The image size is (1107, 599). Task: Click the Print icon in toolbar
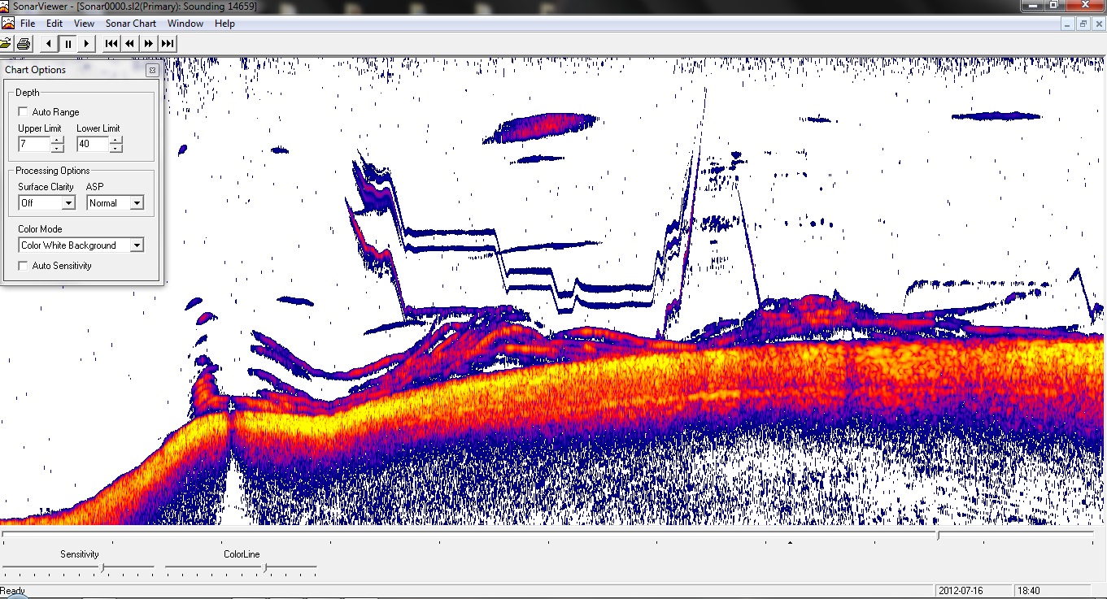[x=24, y=43]
